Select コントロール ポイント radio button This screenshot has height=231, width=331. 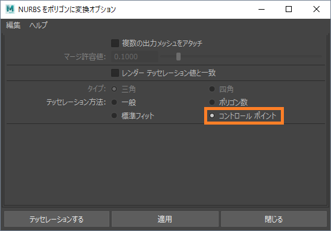click(x=212, y=115)
